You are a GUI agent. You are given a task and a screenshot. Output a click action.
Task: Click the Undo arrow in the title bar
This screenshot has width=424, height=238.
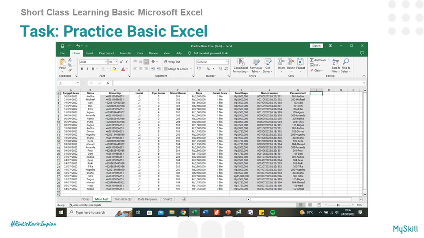point(78,46)
